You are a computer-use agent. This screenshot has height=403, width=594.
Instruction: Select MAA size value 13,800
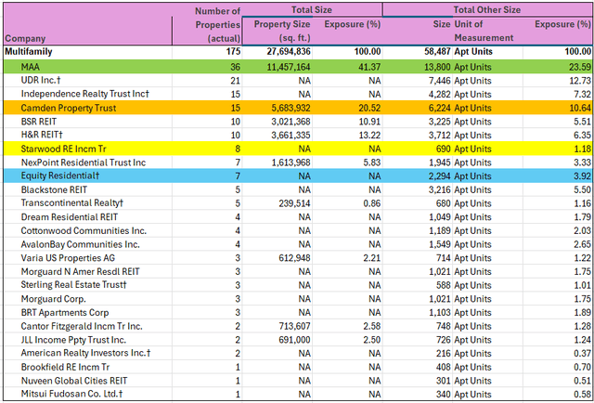tap(437, 67)
